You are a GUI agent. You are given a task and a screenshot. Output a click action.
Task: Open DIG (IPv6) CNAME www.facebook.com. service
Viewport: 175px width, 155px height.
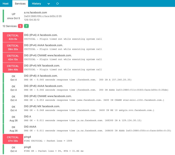(48, 96)
